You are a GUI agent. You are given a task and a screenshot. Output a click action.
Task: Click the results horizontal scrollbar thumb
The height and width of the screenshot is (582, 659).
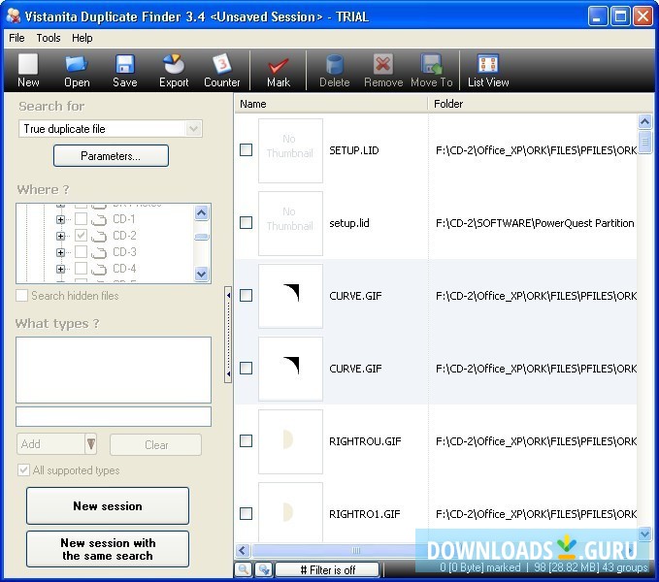(355, 550)
